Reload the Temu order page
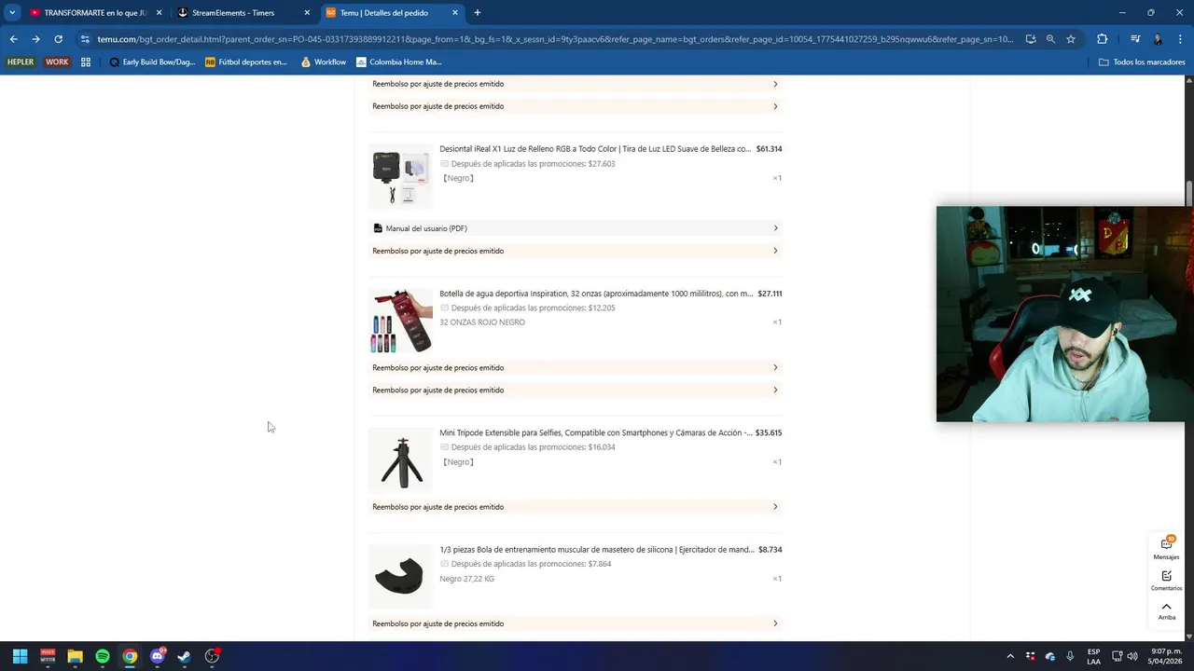The height and width of the screenshot is (671, 1194). coord(58,39)
